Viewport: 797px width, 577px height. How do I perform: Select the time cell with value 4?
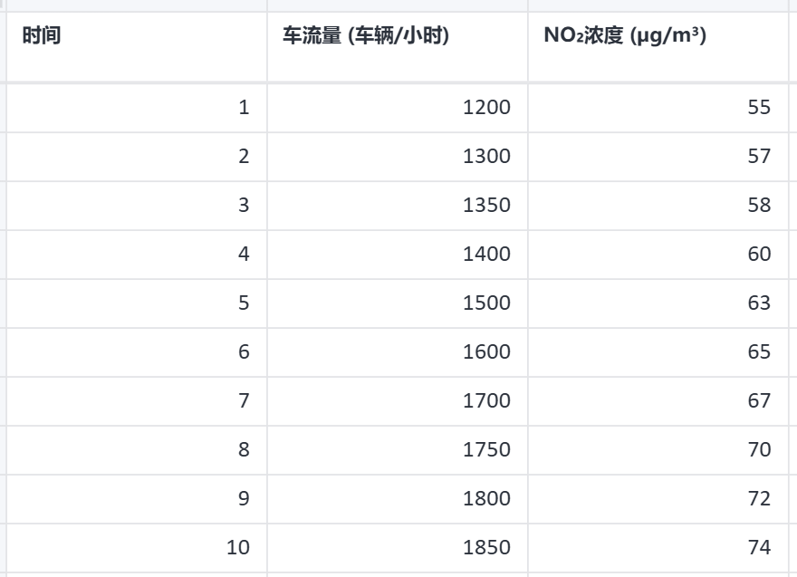tap(137, 255)
